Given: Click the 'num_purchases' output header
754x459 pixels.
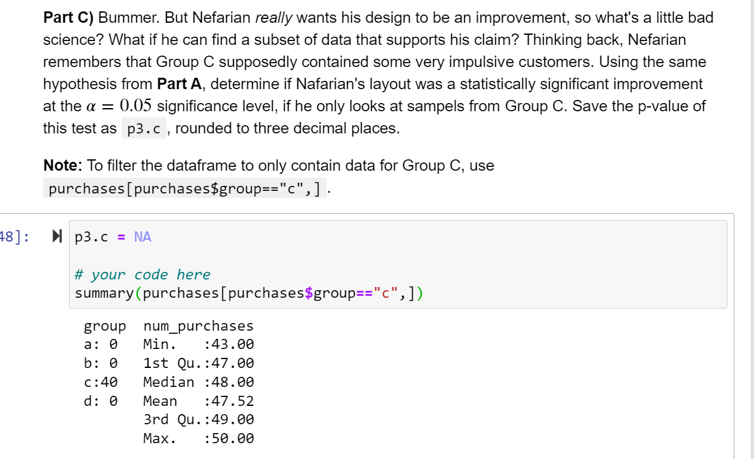Looking at the screenshot, I should [198, 326].
